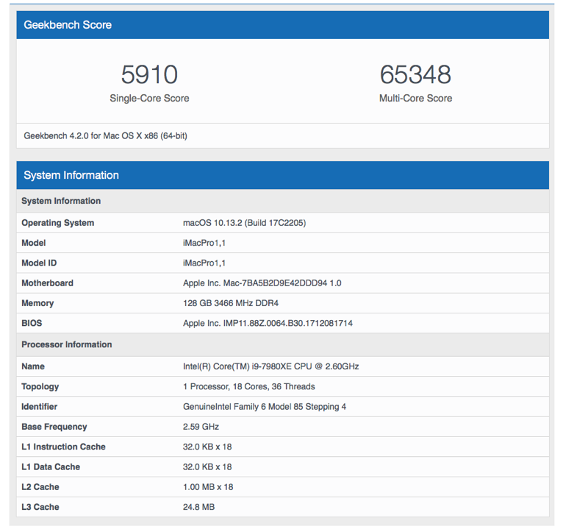Click the Multi-Core Score label
Viewport: 563px width, 529px height.
pyautogui.click(x=415, y=98)
